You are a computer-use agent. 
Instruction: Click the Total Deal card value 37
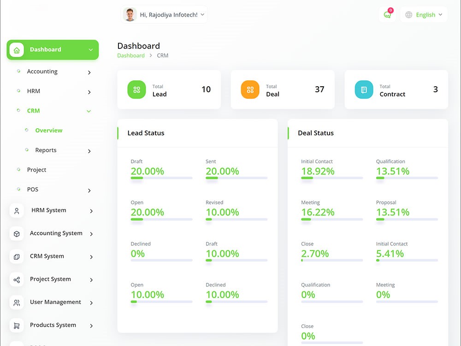(x=319, y=89)
